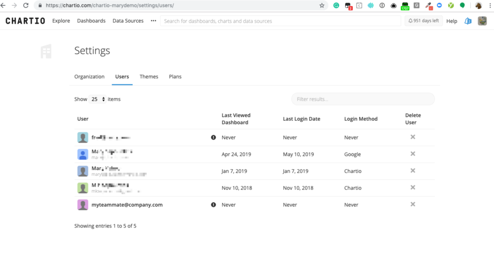494x256 pixels.
Task: Click the blue circular extension icon
Action: 440,5
